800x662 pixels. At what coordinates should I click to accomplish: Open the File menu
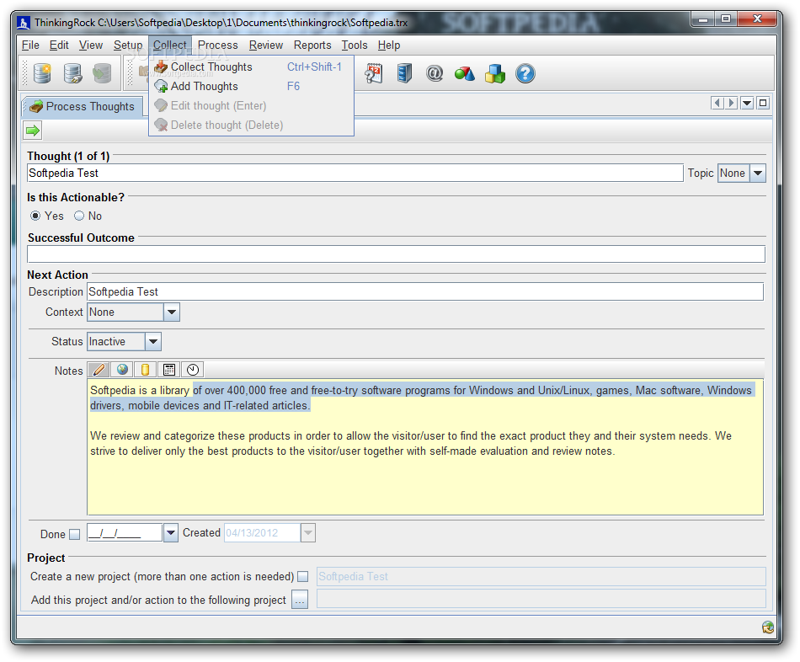click(30, 45)
